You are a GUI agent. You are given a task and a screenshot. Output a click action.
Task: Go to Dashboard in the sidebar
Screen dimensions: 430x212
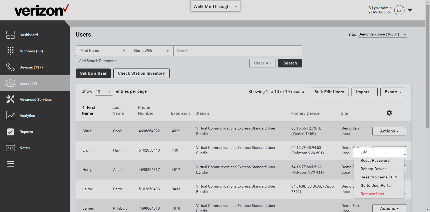(x=29, y=35)
